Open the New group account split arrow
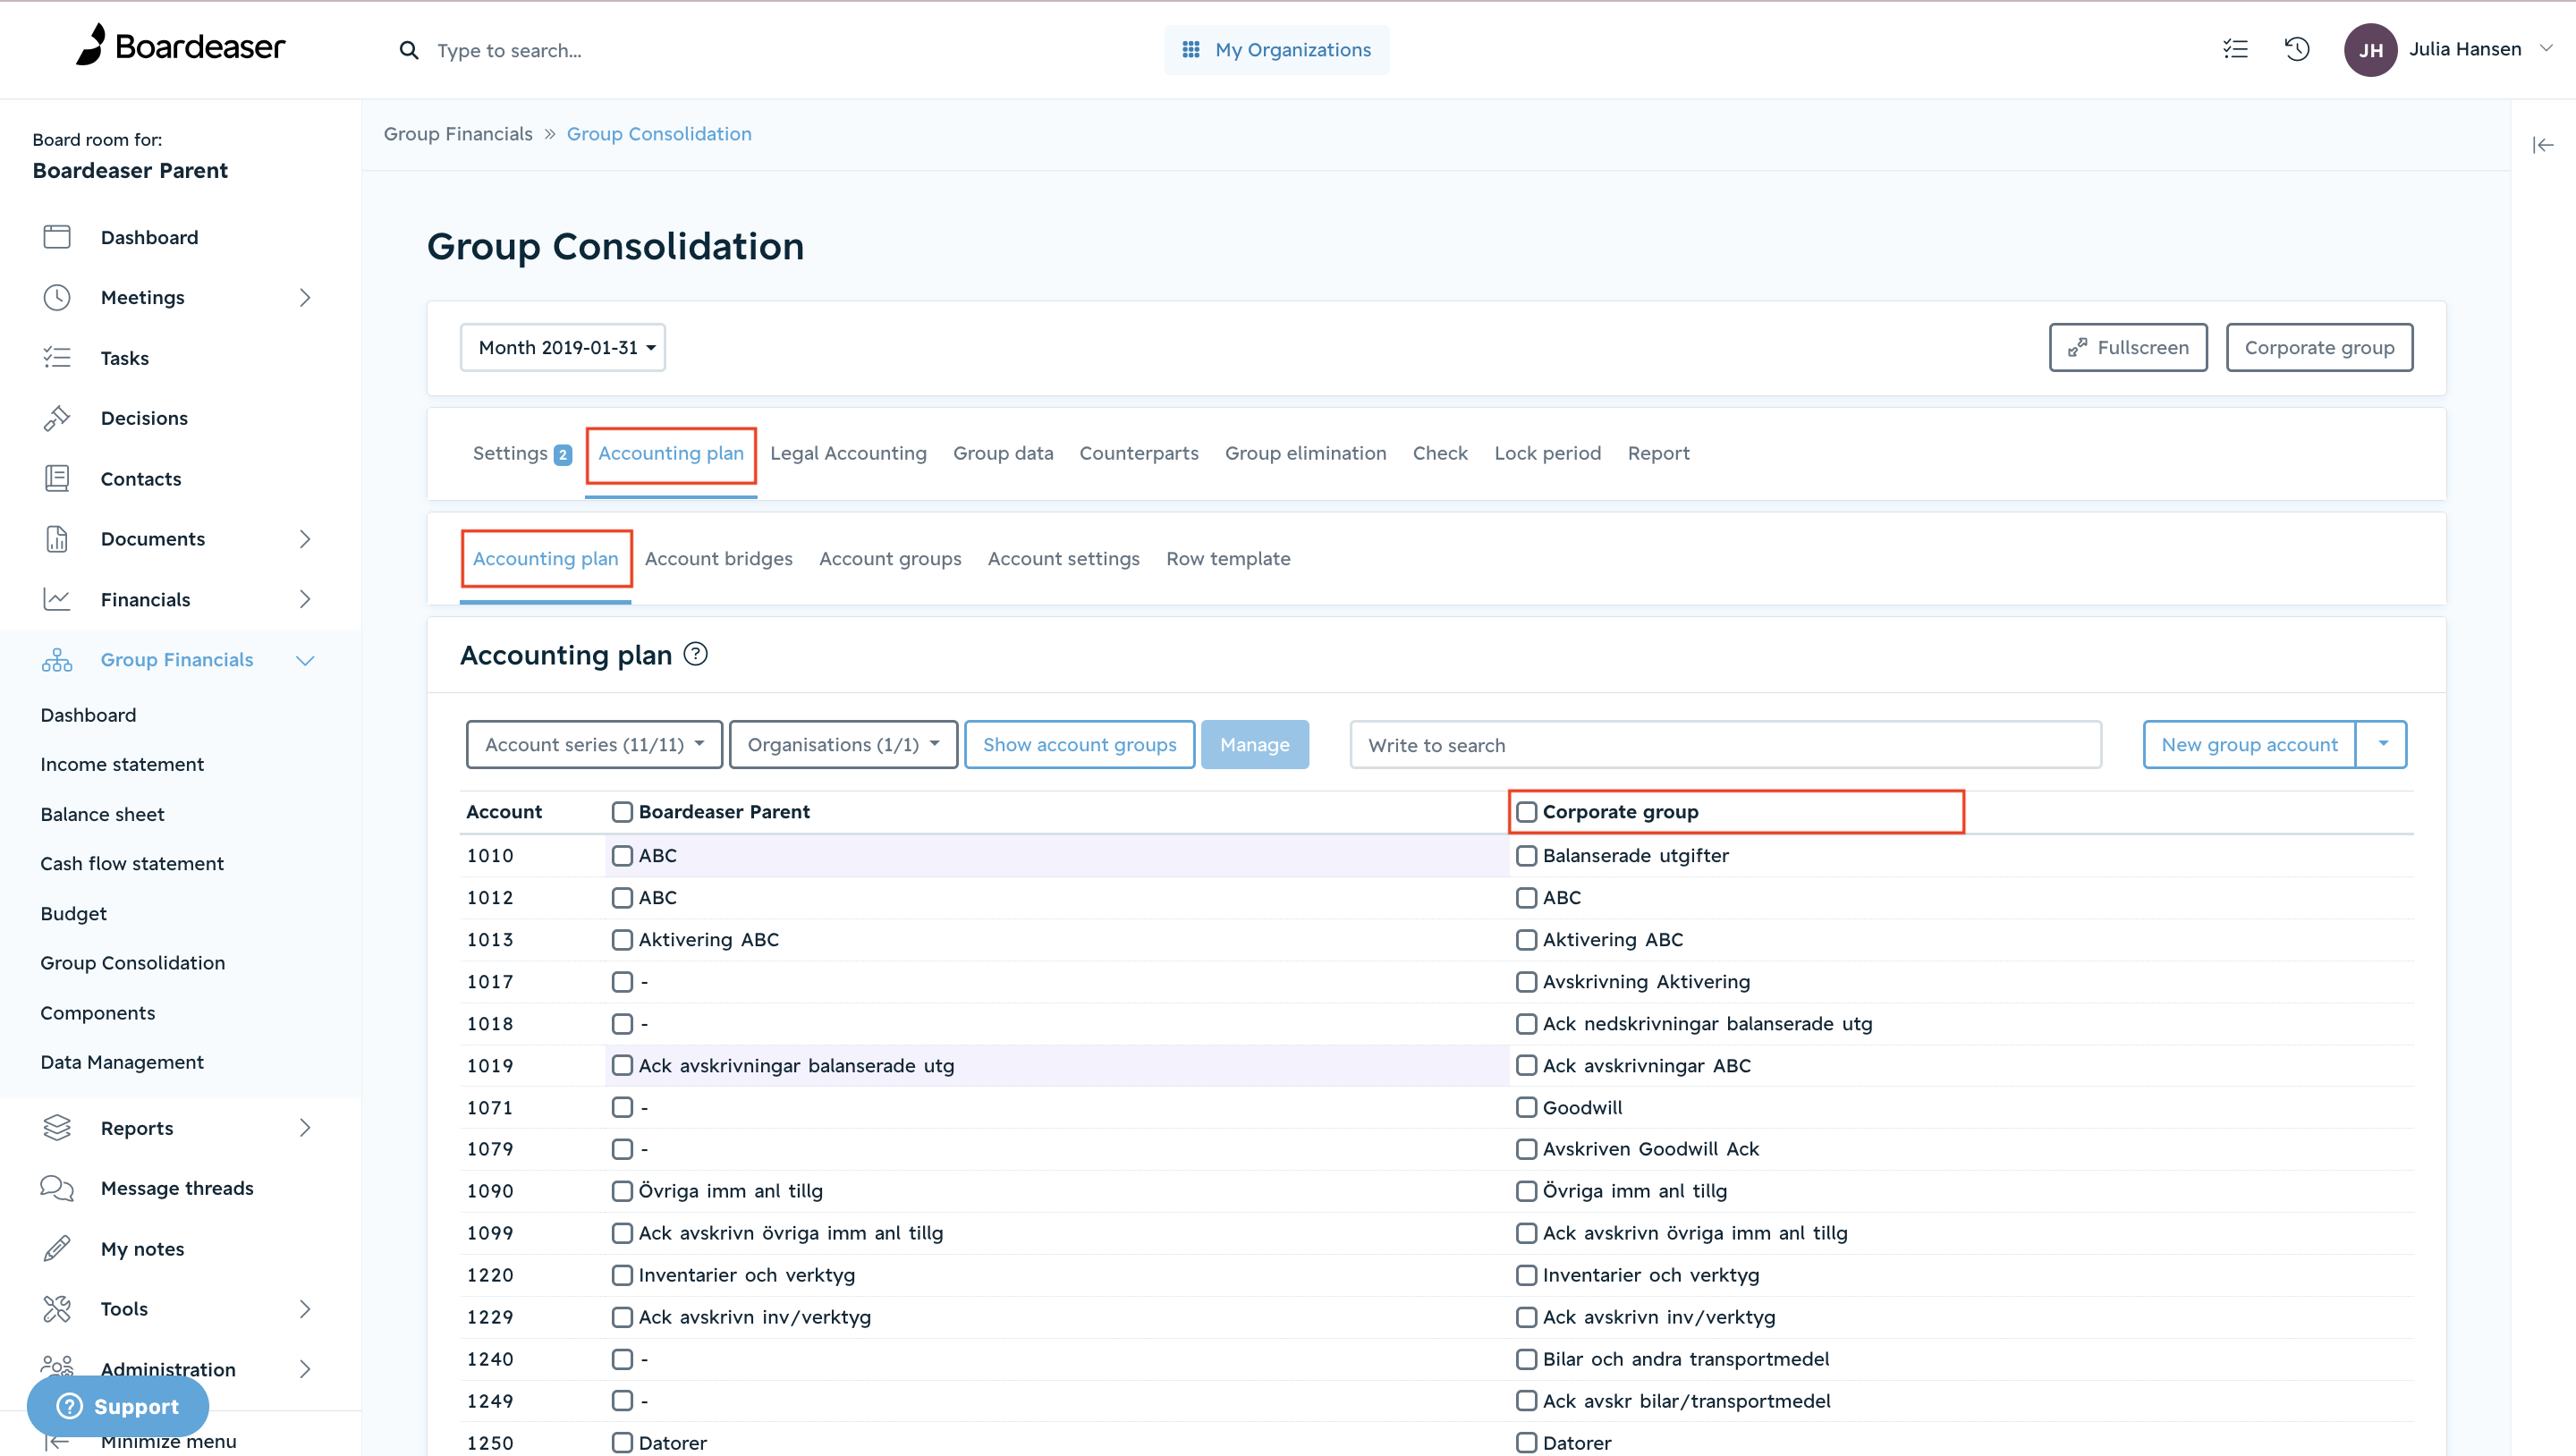The image size is (2576, 1456). pyautogui.click(x=2382, y=745)
